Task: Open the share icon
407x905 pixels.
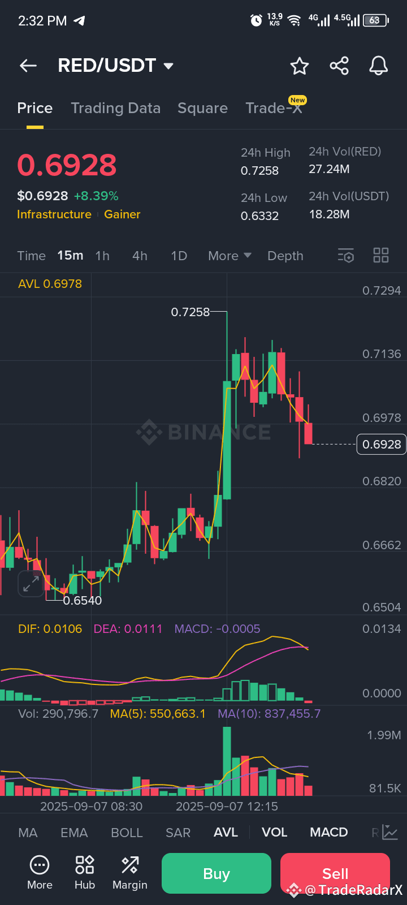Action: [x=339, y=66]
